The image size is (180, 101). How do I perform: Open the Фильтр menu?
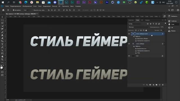[55, 6]
